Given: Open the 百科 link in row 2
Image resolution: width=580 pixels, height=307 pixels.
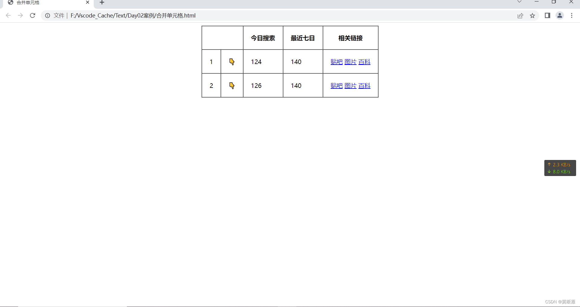Looking at the screenshot, I should pos(364,85).
